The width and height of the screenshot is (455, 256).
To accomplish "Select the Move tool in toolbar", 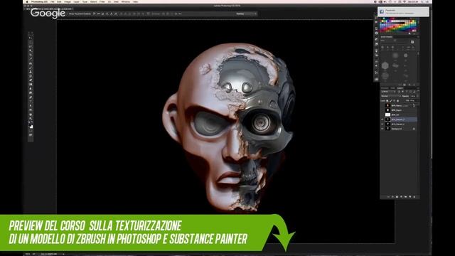I will (31, 38).
